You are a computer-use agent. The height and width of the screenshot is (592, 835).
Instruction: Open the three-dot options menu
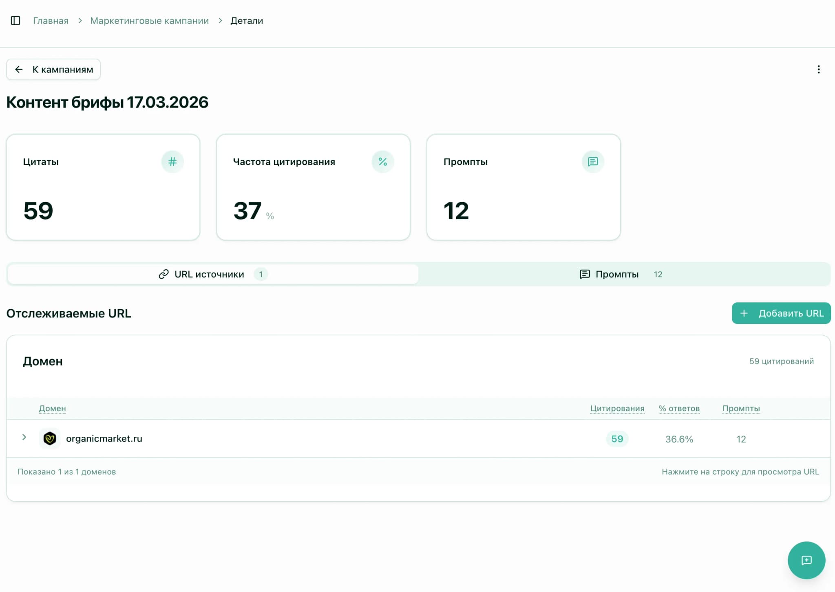pyautogui.click(x=818, y=70)
